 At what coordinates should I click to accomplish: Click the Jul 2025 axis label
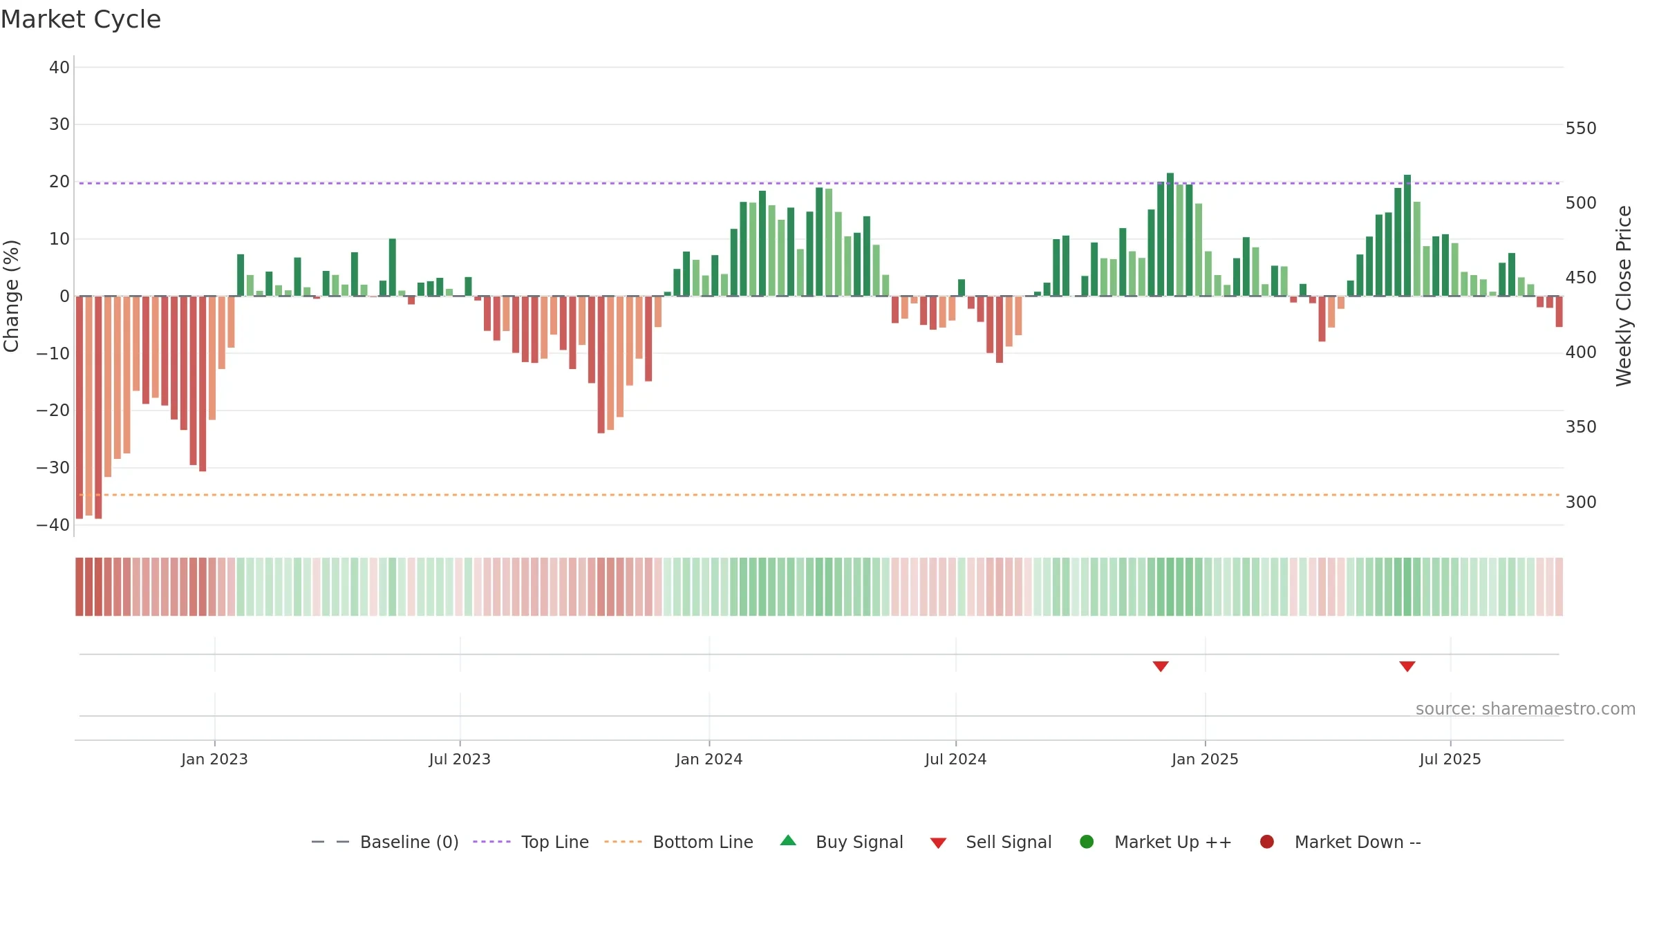click(1450, 760)
